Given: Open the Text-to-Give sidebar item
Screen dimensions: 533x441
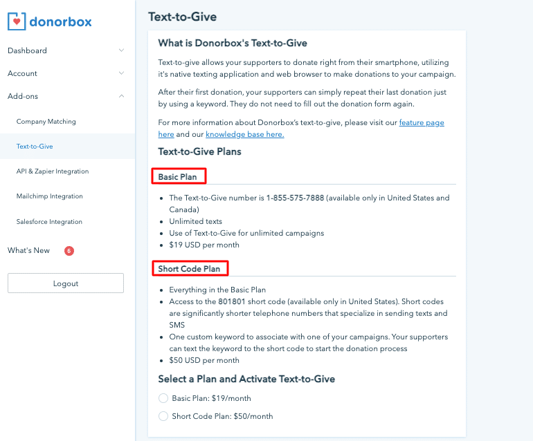Looking at the screenshot, I should (35, 147).
